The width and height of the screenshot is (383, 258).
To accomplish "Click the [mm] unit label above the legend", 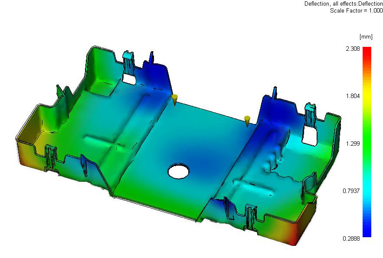I will tap(363, 36).
